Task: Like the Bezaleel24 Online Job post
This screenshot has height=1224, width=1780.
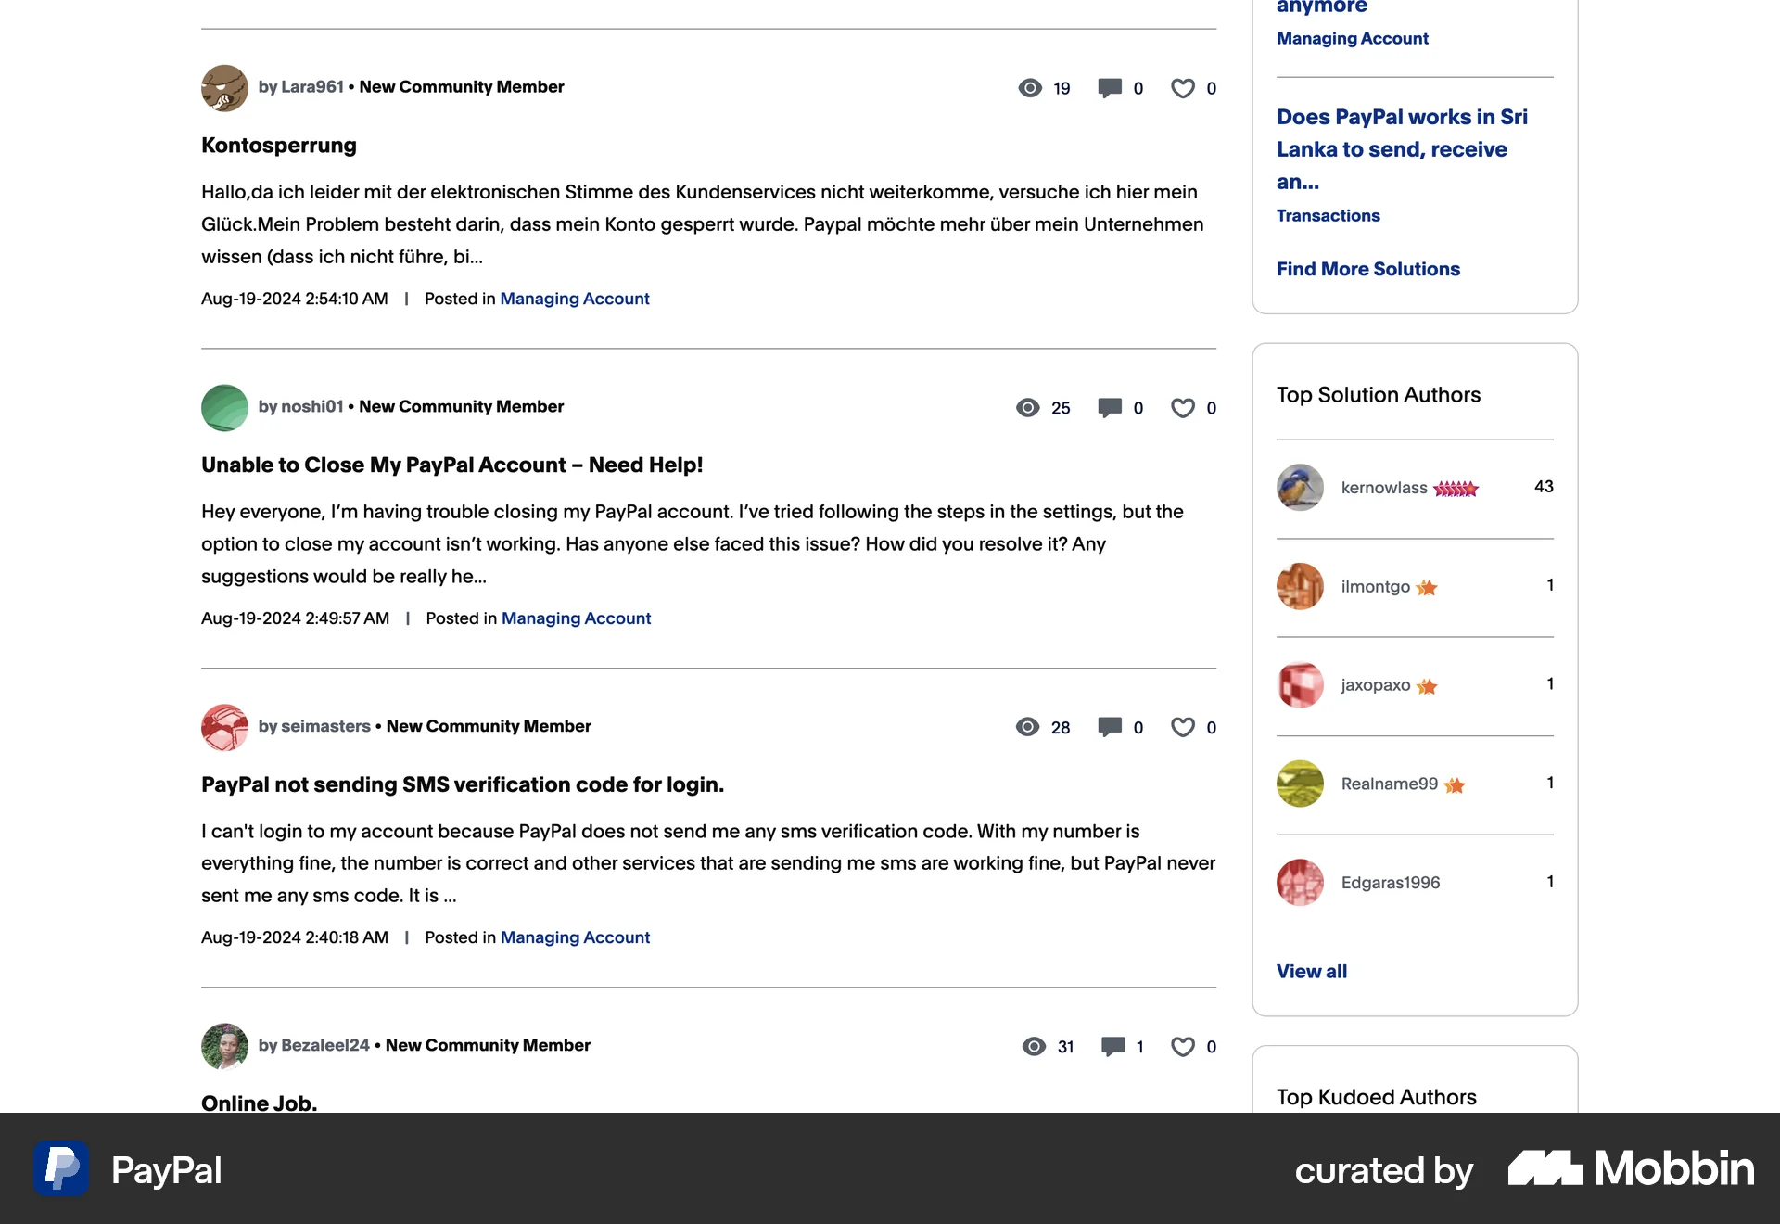Action: pos(1183,1047)
